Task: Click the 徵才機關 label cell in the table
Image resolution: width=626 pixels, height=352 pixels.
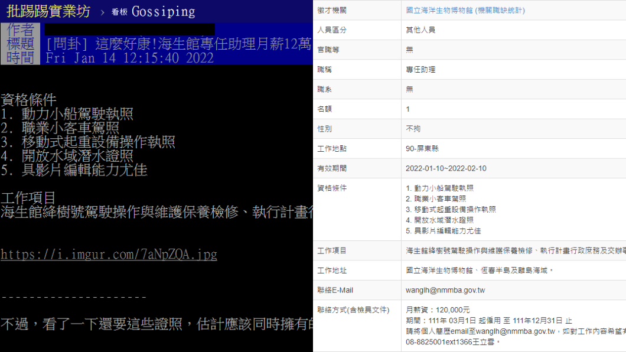Action: pyautogui.click(x=332, y=11)
